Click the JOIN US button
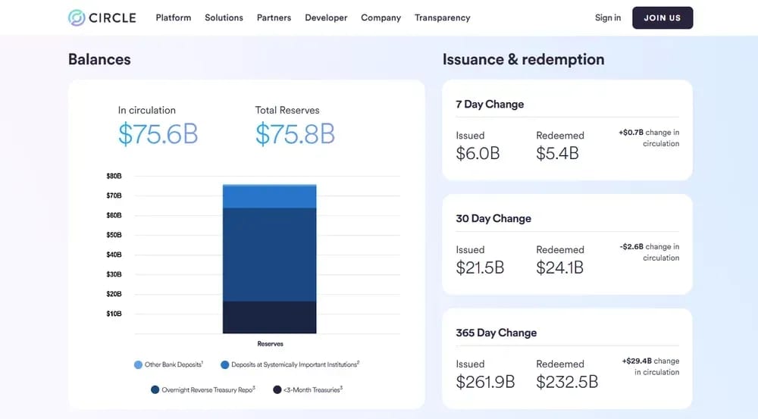Screen dimensions: 758x419 [x=662, y=18]
